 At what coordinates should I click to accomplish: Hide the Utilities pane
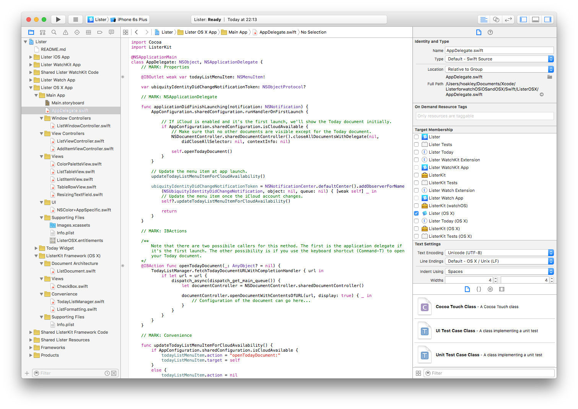[x=548, y=19]
